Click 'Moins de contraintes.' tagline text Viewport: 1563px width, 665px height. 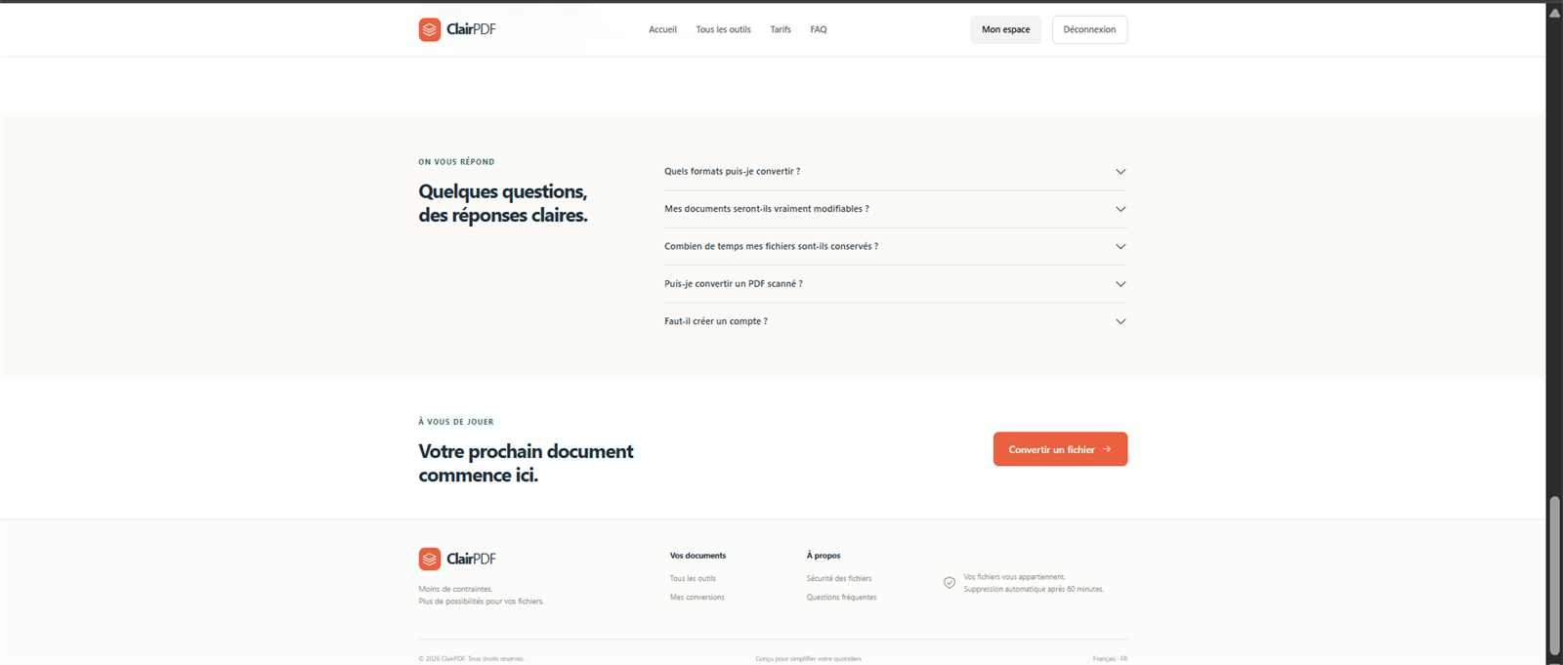click(x=456, y=590)
